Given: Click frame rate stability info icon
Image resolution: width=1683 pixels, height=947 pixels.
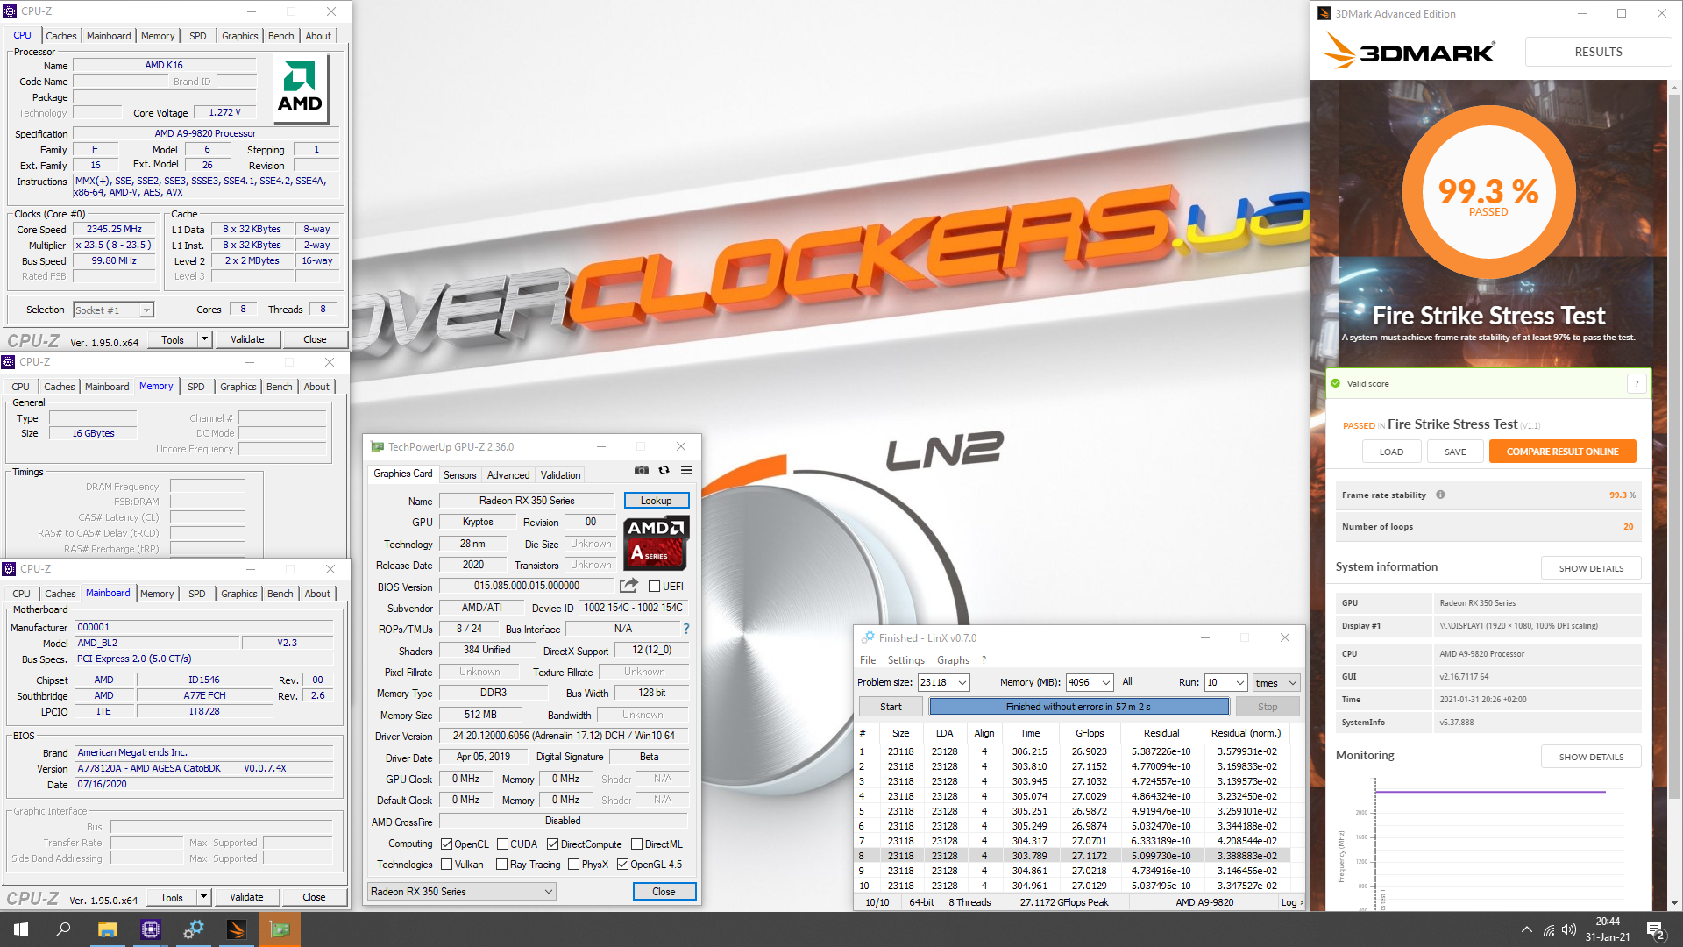Looking at the screenshot, I should pos(1440,495).
